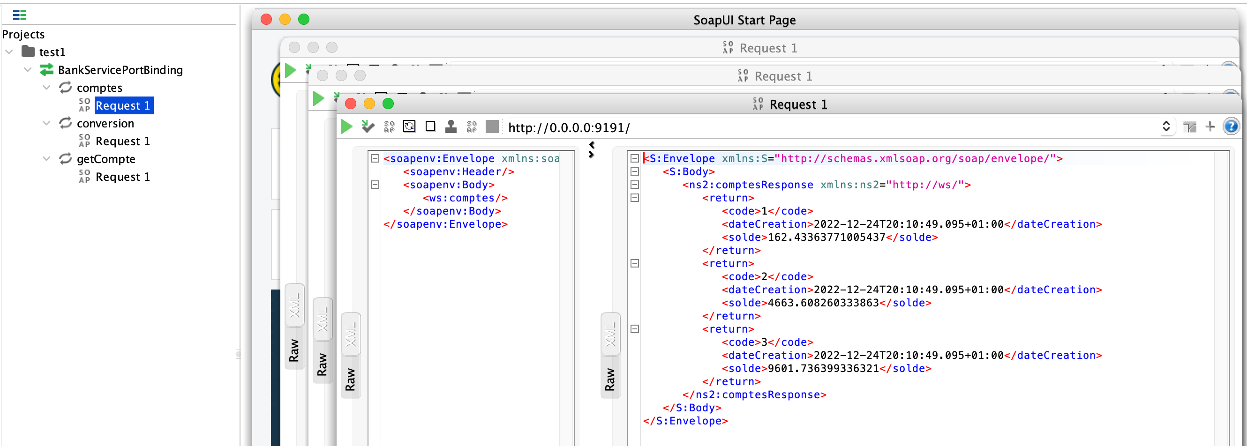Image resolution: width=1247 pixels, height=446 pixels.
Task: Click the plus icon in the request toolbar
Action: pyautogui.click(x=1210, y=127)
